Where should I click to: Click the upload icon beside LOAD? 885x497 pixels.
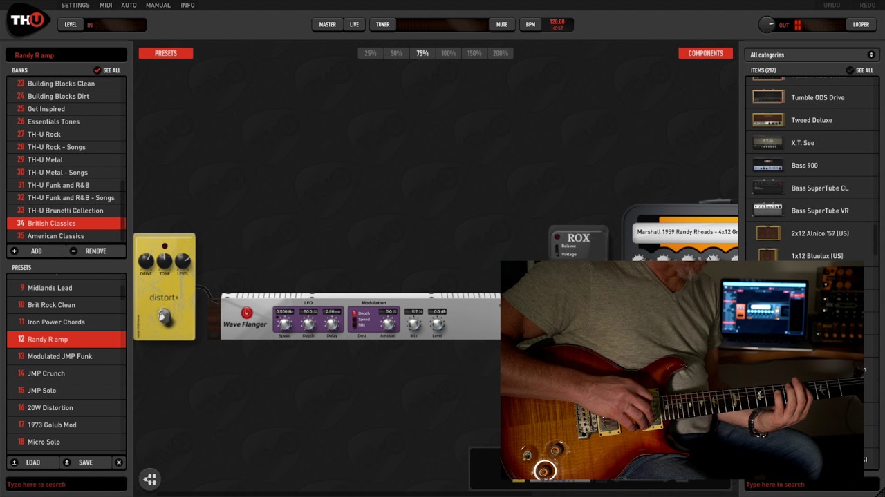coord(15,462)
